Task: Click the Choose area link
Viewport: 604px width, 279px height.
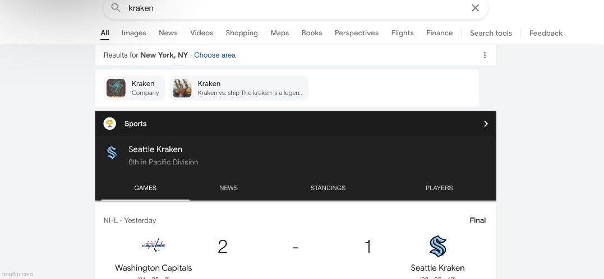Action: [215, 55]
